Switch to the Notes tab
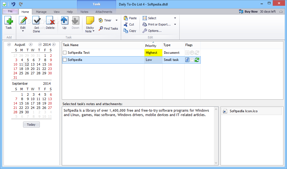Viewport: 287px width, 169px height. [x=84, y=12]
